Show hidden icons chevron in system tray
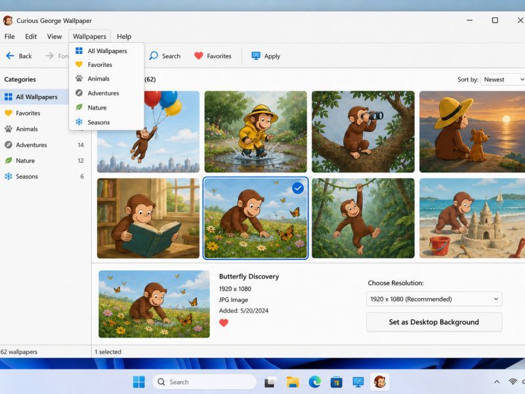525x394 pixels. pos(497,382)
